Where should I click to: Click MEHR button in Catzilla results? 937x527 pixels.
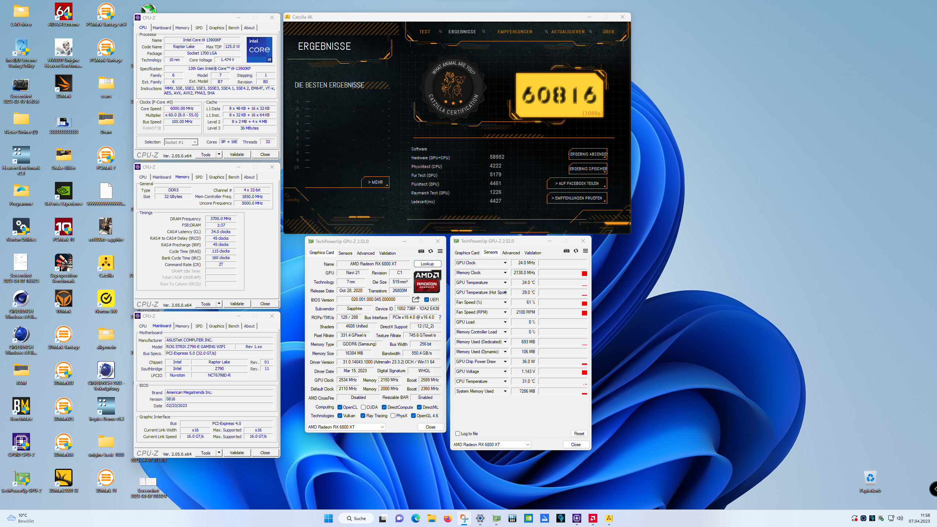click(375, 182)
